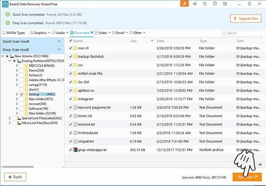Uncheck the firstmedia.txt checkbox
Screen dimensions: 266x186
(71, 133)
